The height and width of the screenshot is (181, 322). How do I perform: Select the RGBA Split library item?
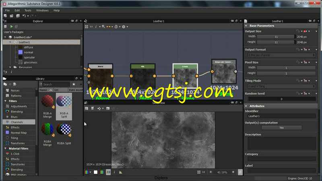click(x=64, y=134)
